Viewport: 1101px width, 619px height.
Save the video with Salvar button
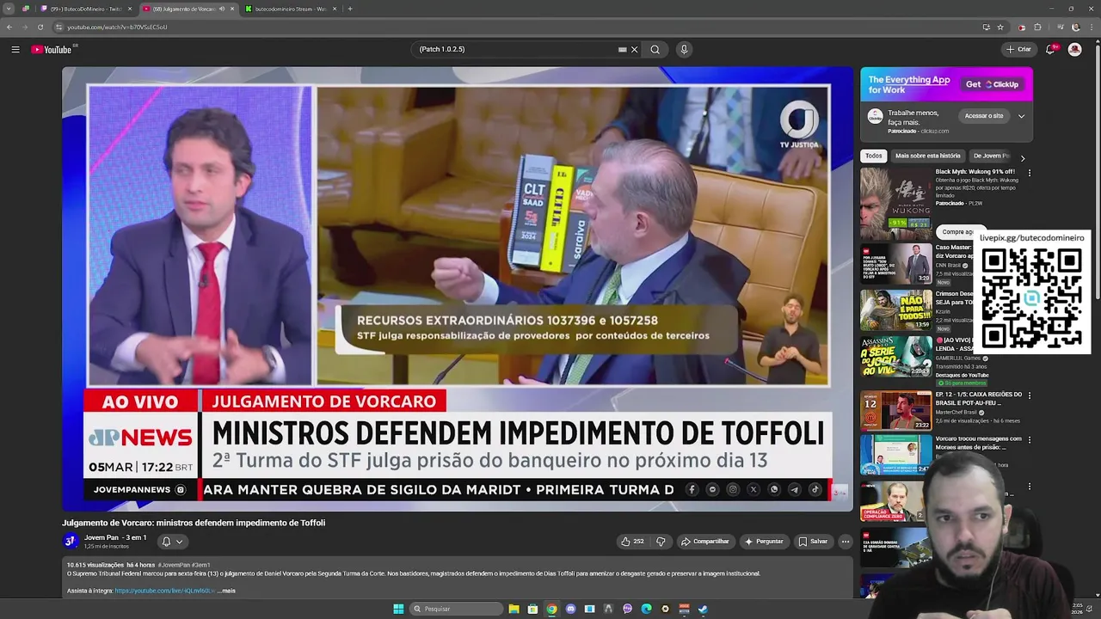point(813,542)
